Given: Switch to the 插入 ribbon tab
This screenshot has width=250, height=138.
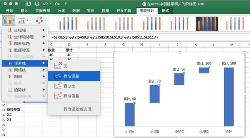Looking at the screenshot, I should click(24, 11).
